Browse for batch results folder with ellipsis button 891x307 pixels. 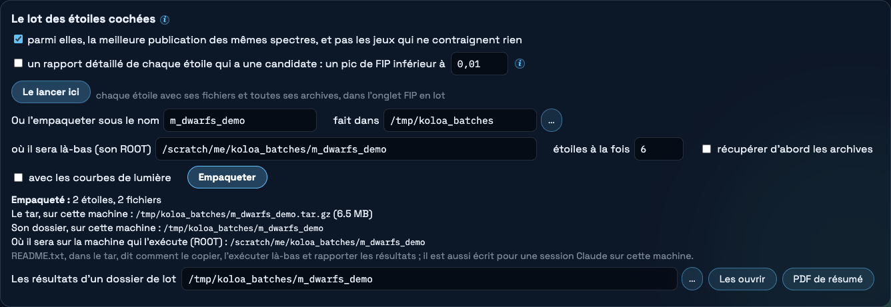[692, 279]
